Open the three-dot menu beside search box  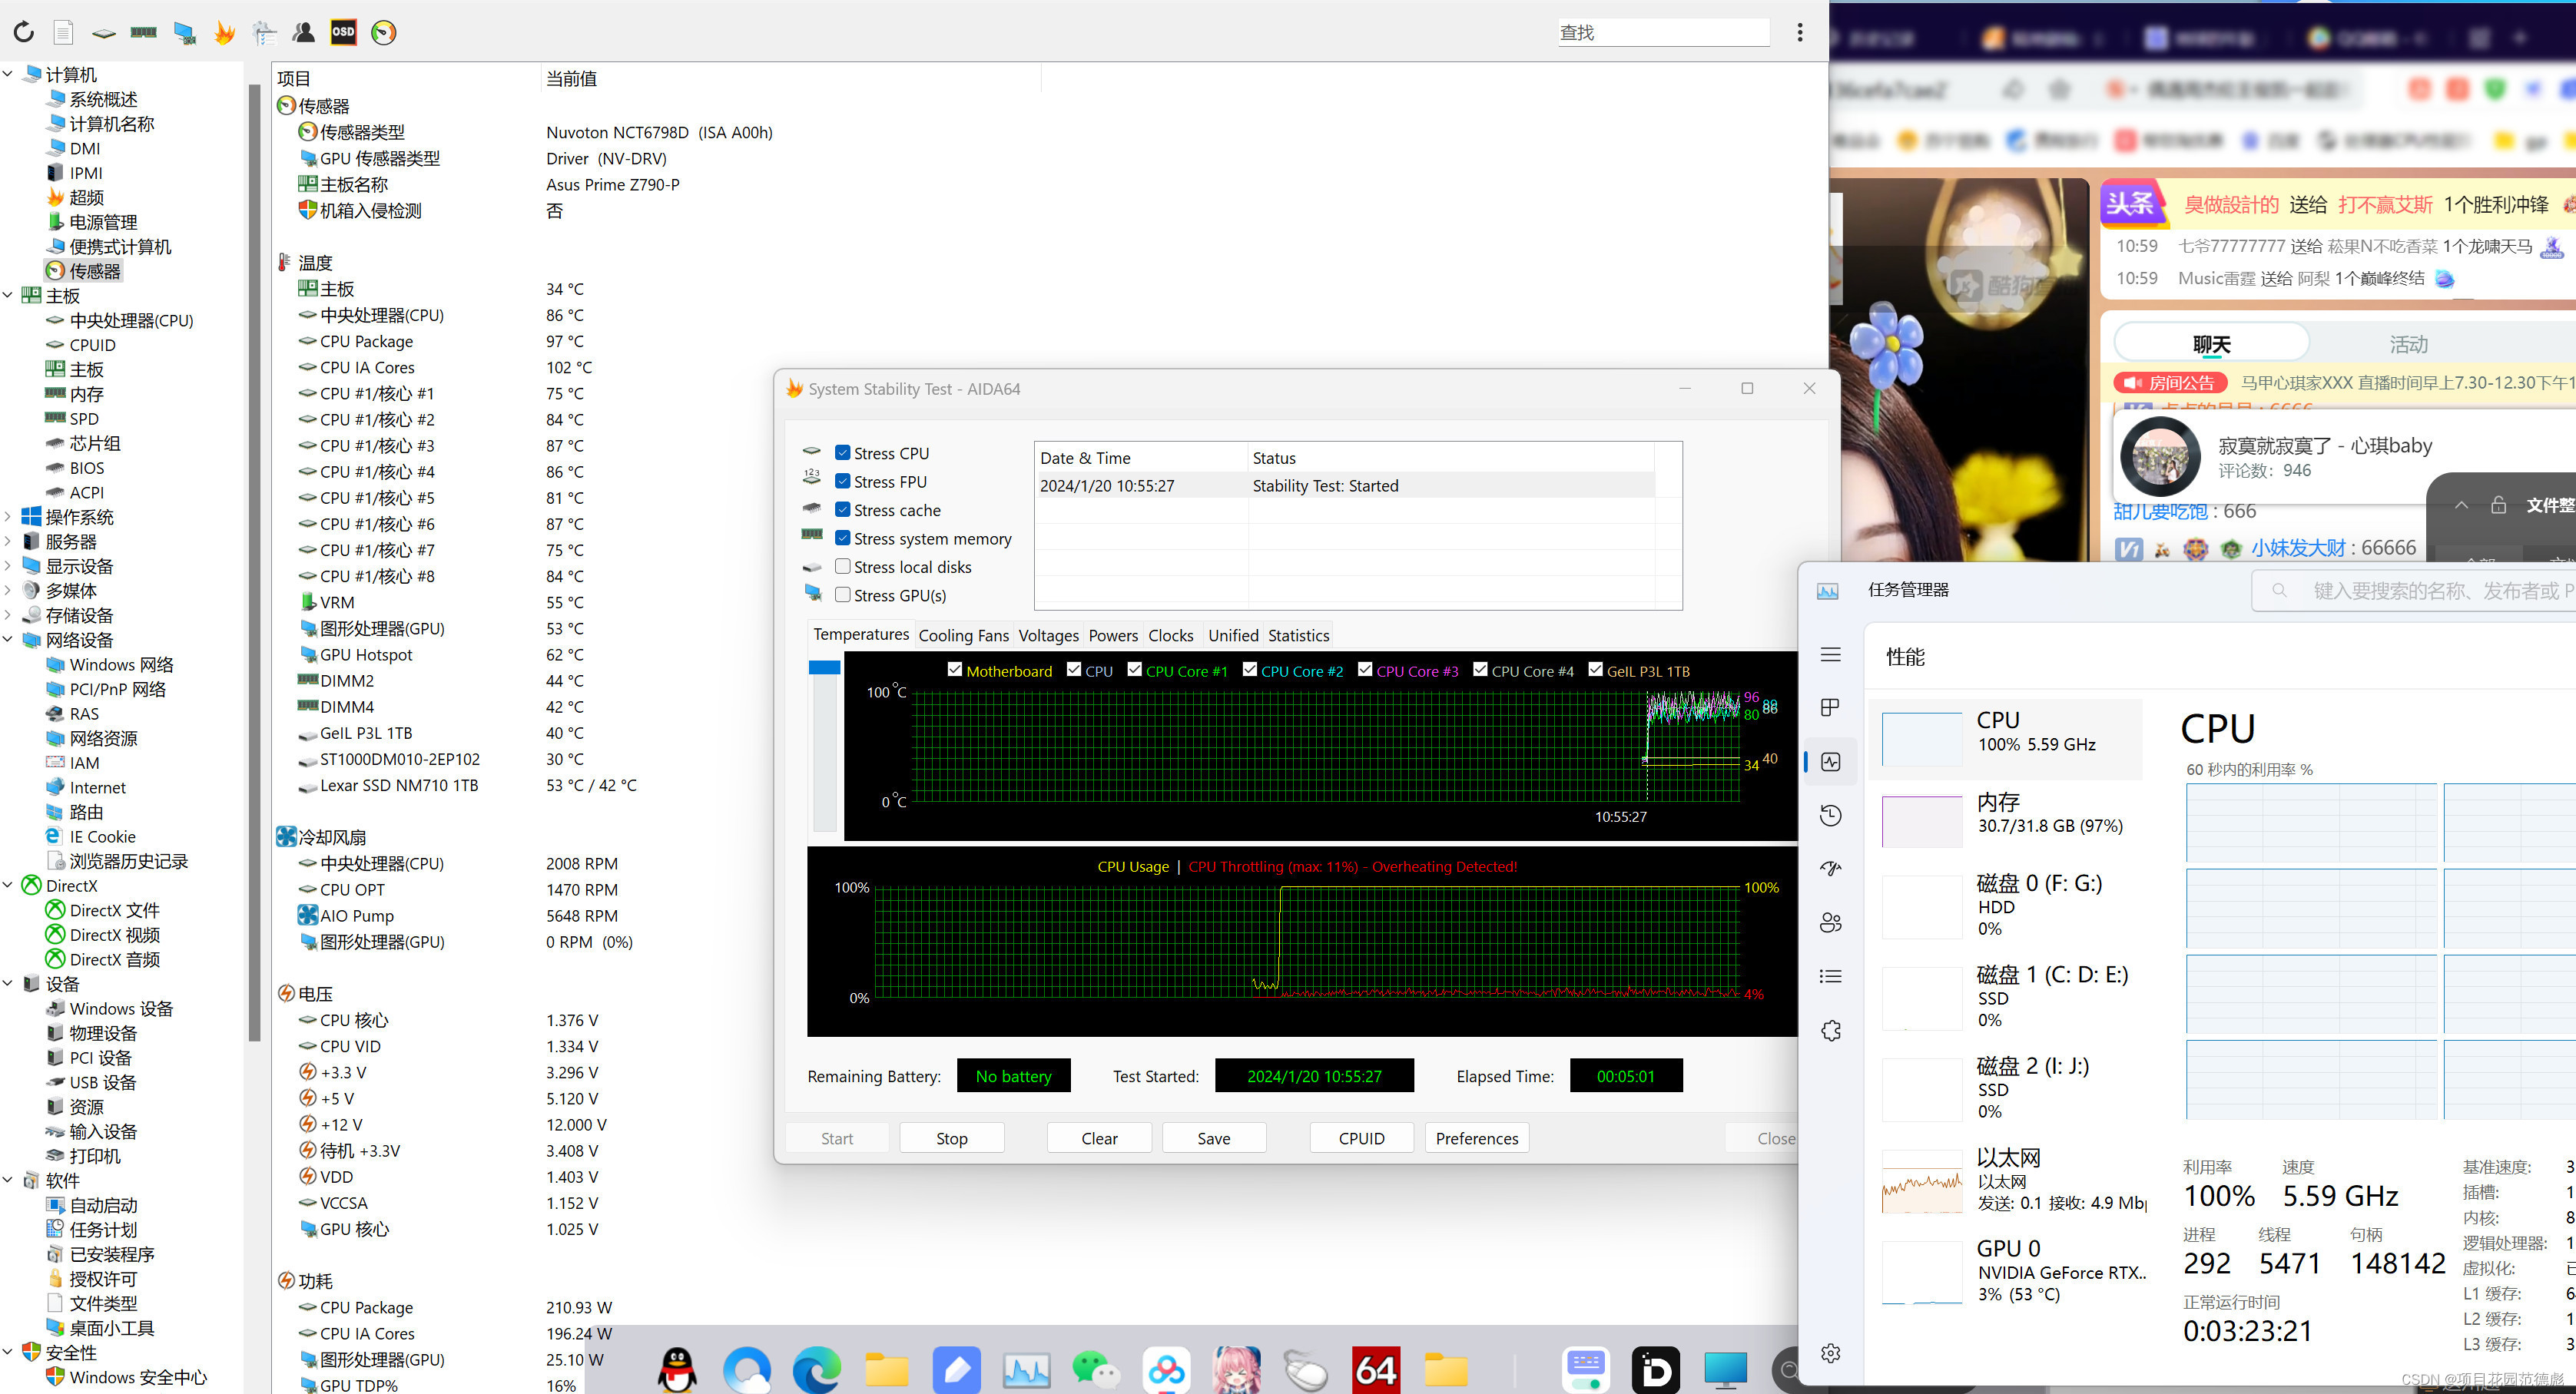(x=1800, y=33)
